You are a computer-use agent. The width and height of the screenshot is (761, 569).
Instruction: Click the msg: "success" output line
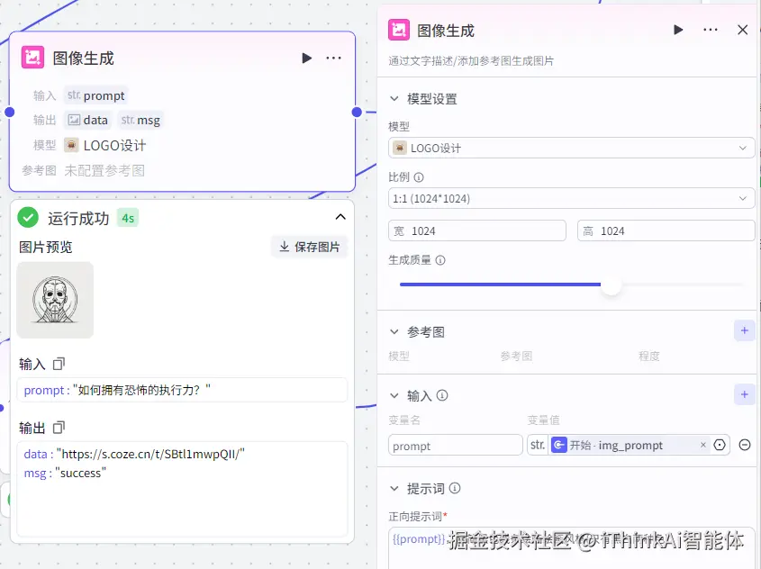65,473
